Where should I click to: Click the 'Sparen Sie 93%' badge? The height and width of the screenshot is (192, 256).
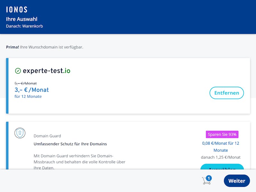pos(222,134)
